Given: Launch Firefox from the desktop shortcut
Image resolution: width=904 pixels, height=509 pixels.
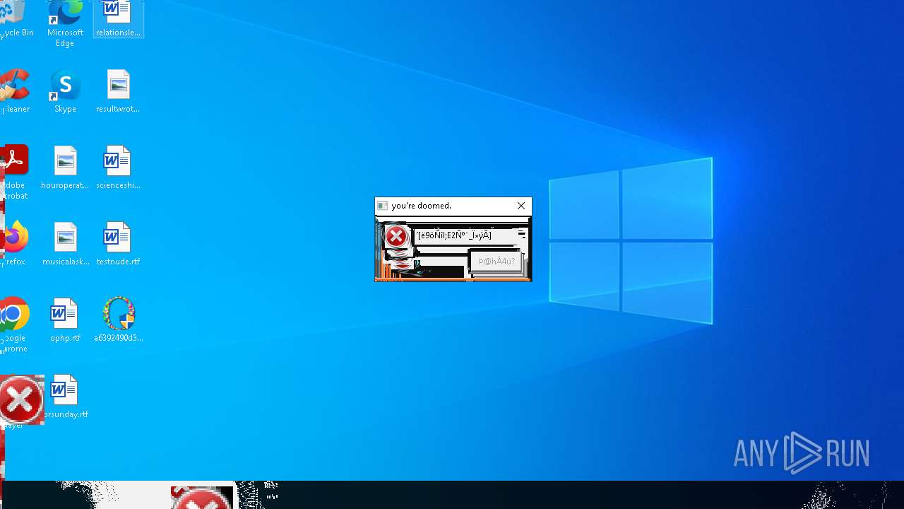Looking at the screenshot, I should coord(14,244).
